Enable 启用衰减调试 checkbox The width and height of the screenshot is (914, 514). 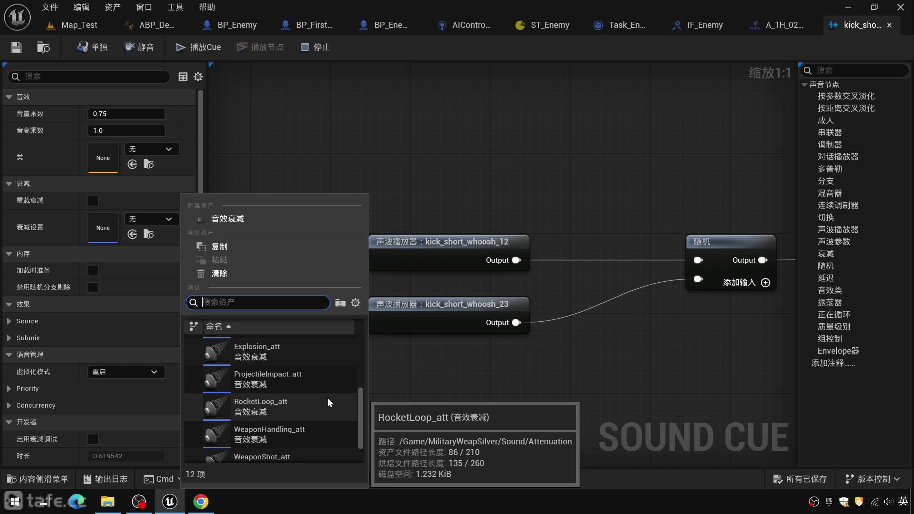point(93,439)
